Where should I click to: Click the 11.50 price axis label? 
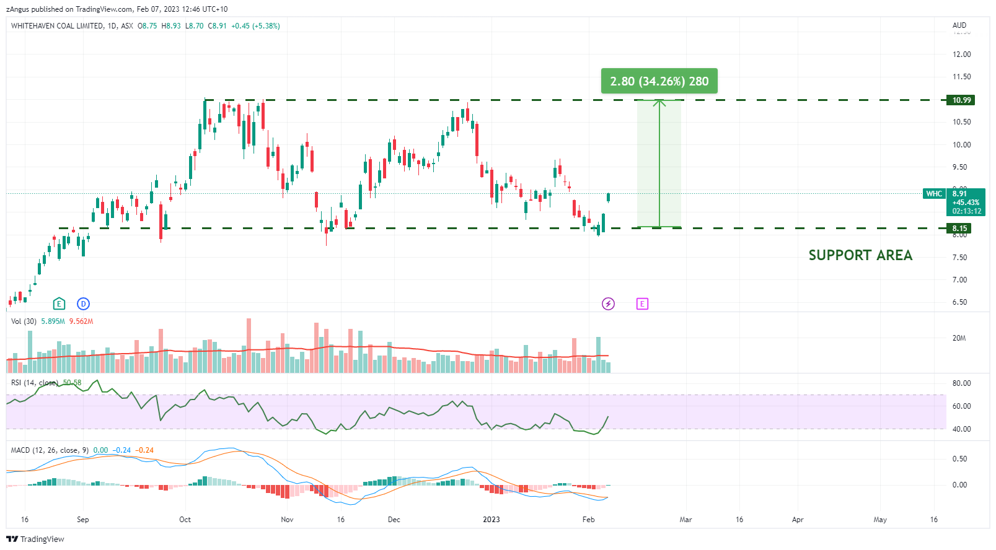pyautogui.click(x=962, y=77)
